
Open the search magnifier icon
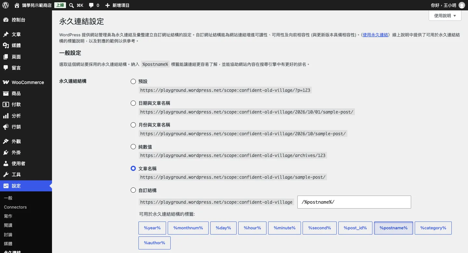coord(71,5)
